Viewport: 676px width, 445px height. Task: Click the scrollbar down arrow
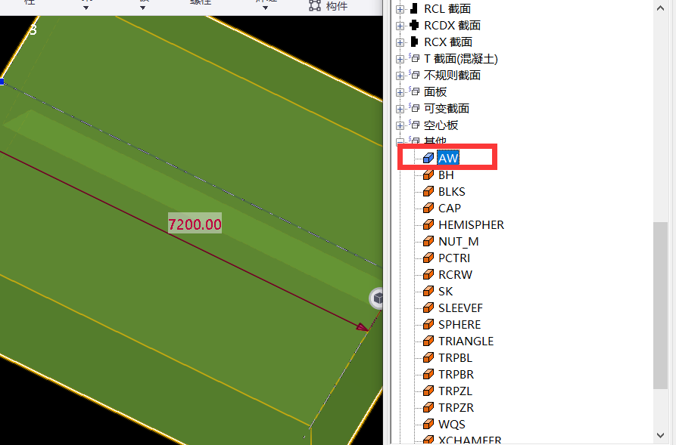click(x=660, y=435)
